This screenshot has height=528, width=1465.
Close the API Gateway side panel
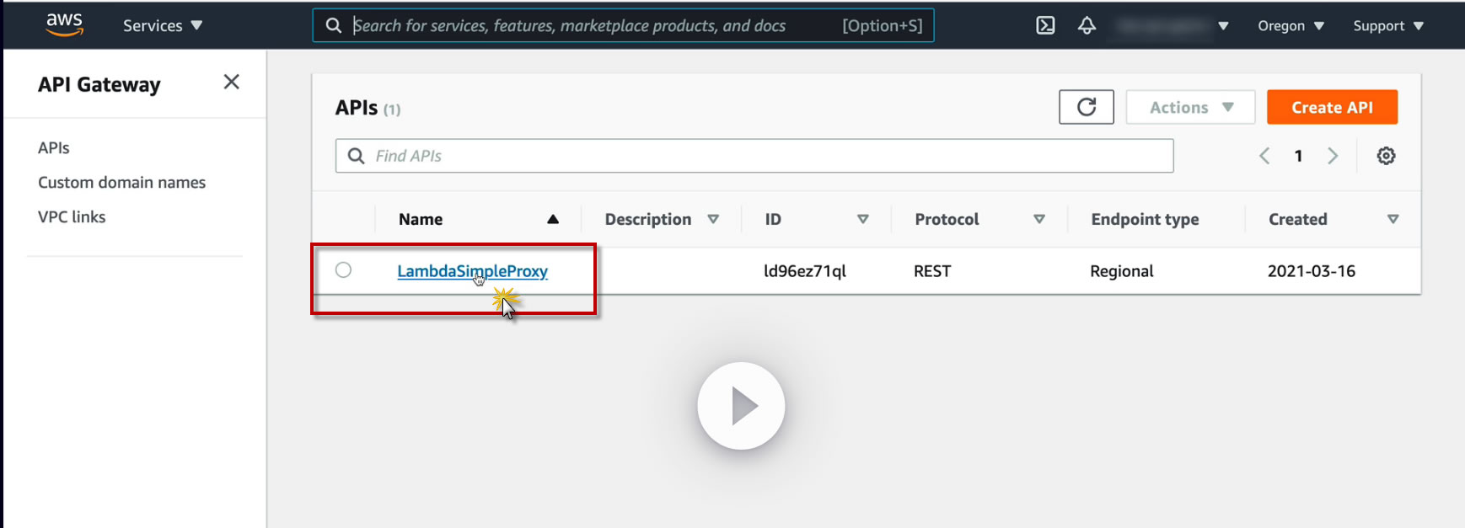tap(232, 82)
